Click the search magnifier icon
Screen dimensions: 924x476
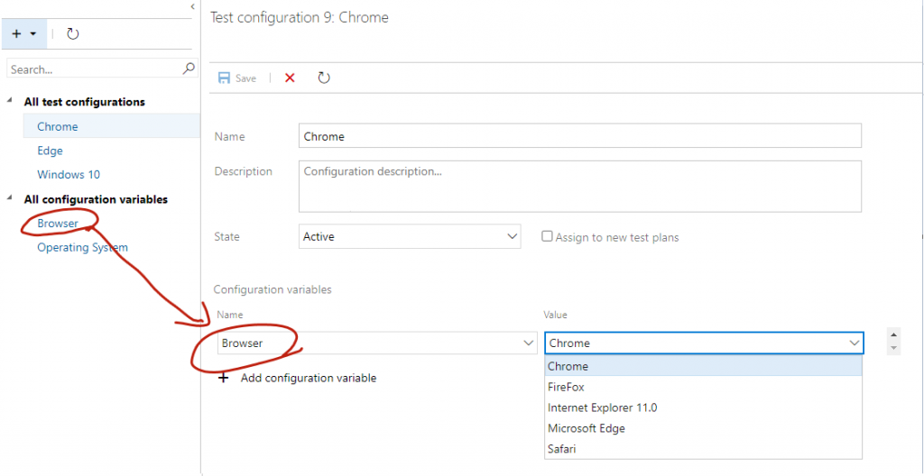pyautogui.click(x=189, y=69)
